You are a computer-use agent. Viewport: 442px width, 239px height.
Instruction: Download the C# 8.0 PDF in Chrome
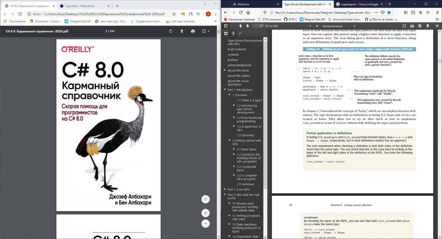tap(182, 31)
